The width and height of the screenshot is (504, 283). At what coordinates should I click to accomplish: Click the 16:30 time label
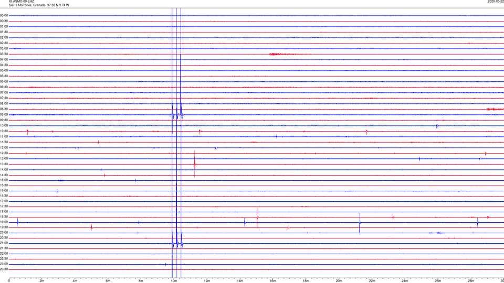point(4,195)
